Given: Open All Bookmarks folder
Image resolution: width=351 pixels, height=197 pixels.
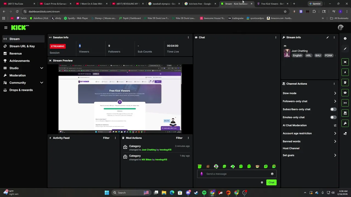Looking at the screenshot, I should coord(339,18).
